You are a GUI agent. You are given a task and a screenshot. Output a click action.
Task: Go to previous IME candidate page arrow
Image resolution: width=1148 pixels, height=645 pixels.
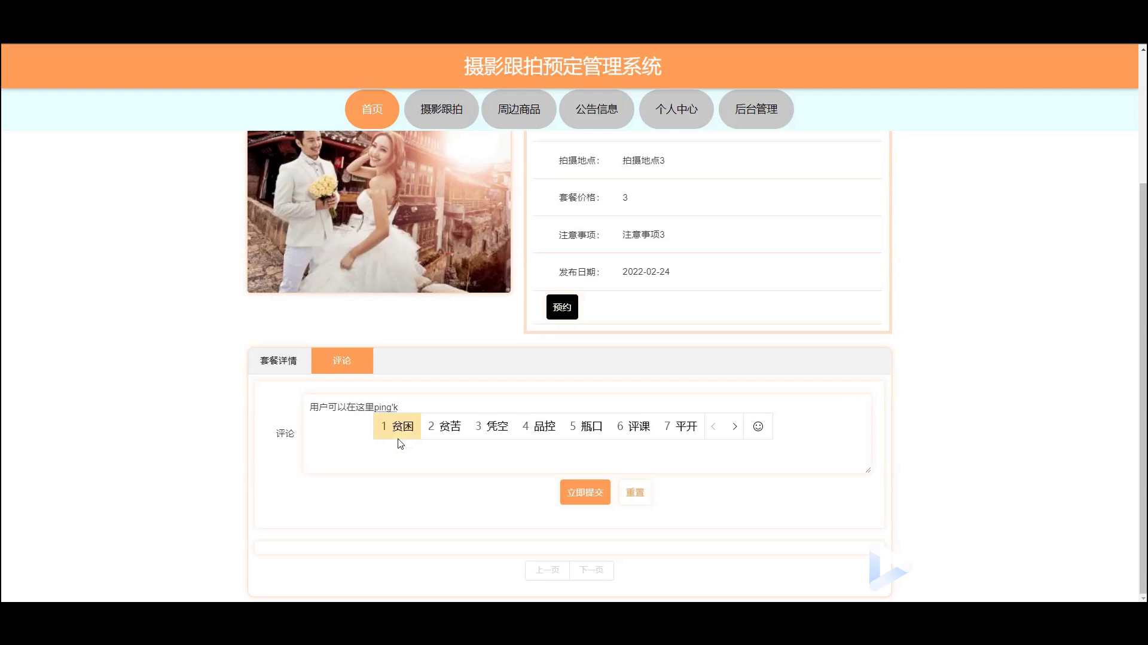pyautogui.click(x=713, y=426)
